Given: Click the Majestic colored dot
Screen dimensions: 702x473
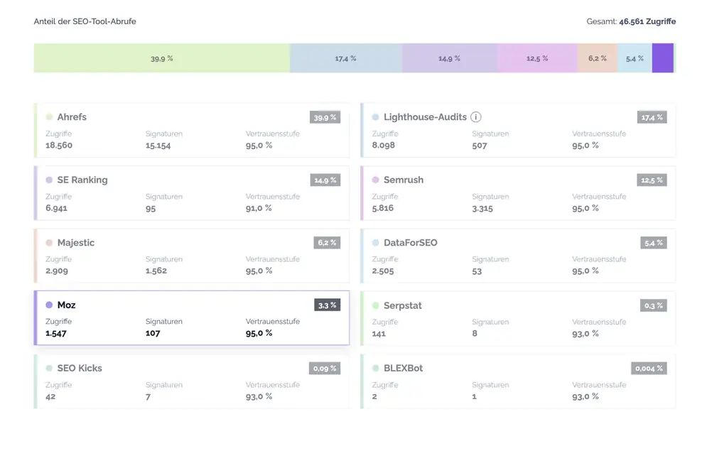Looking at the screenshot, I should [49, 243].
